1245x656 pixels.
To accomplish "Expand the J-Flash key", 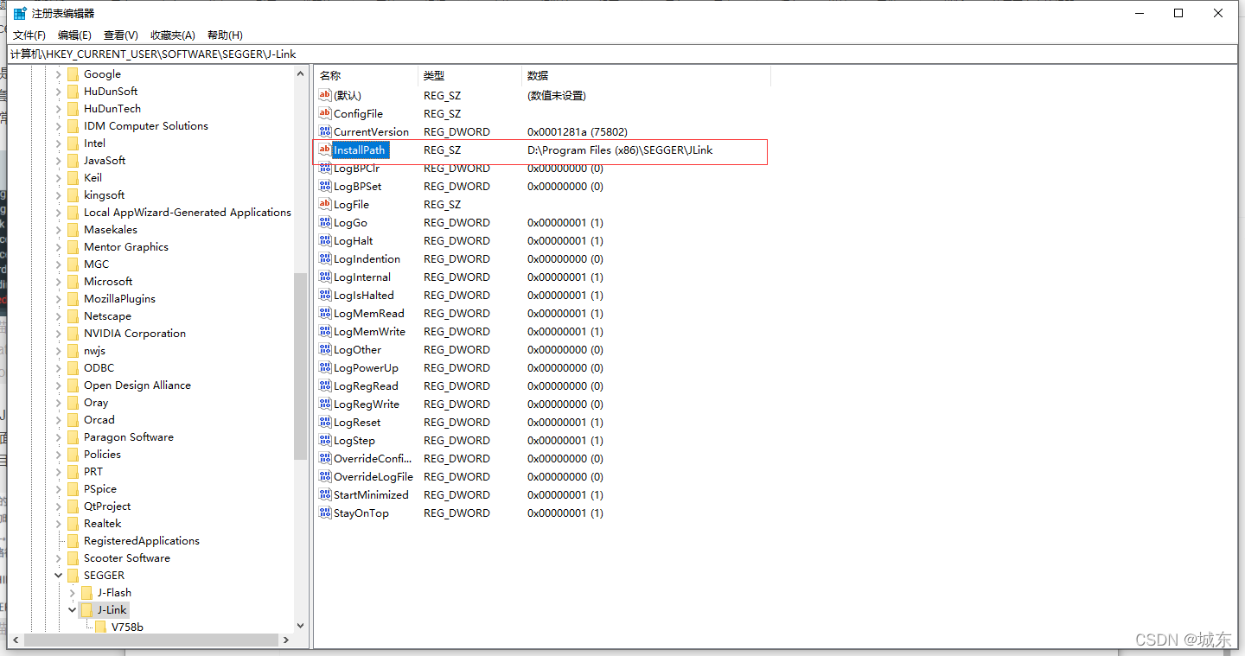I will tap(73, 592).
